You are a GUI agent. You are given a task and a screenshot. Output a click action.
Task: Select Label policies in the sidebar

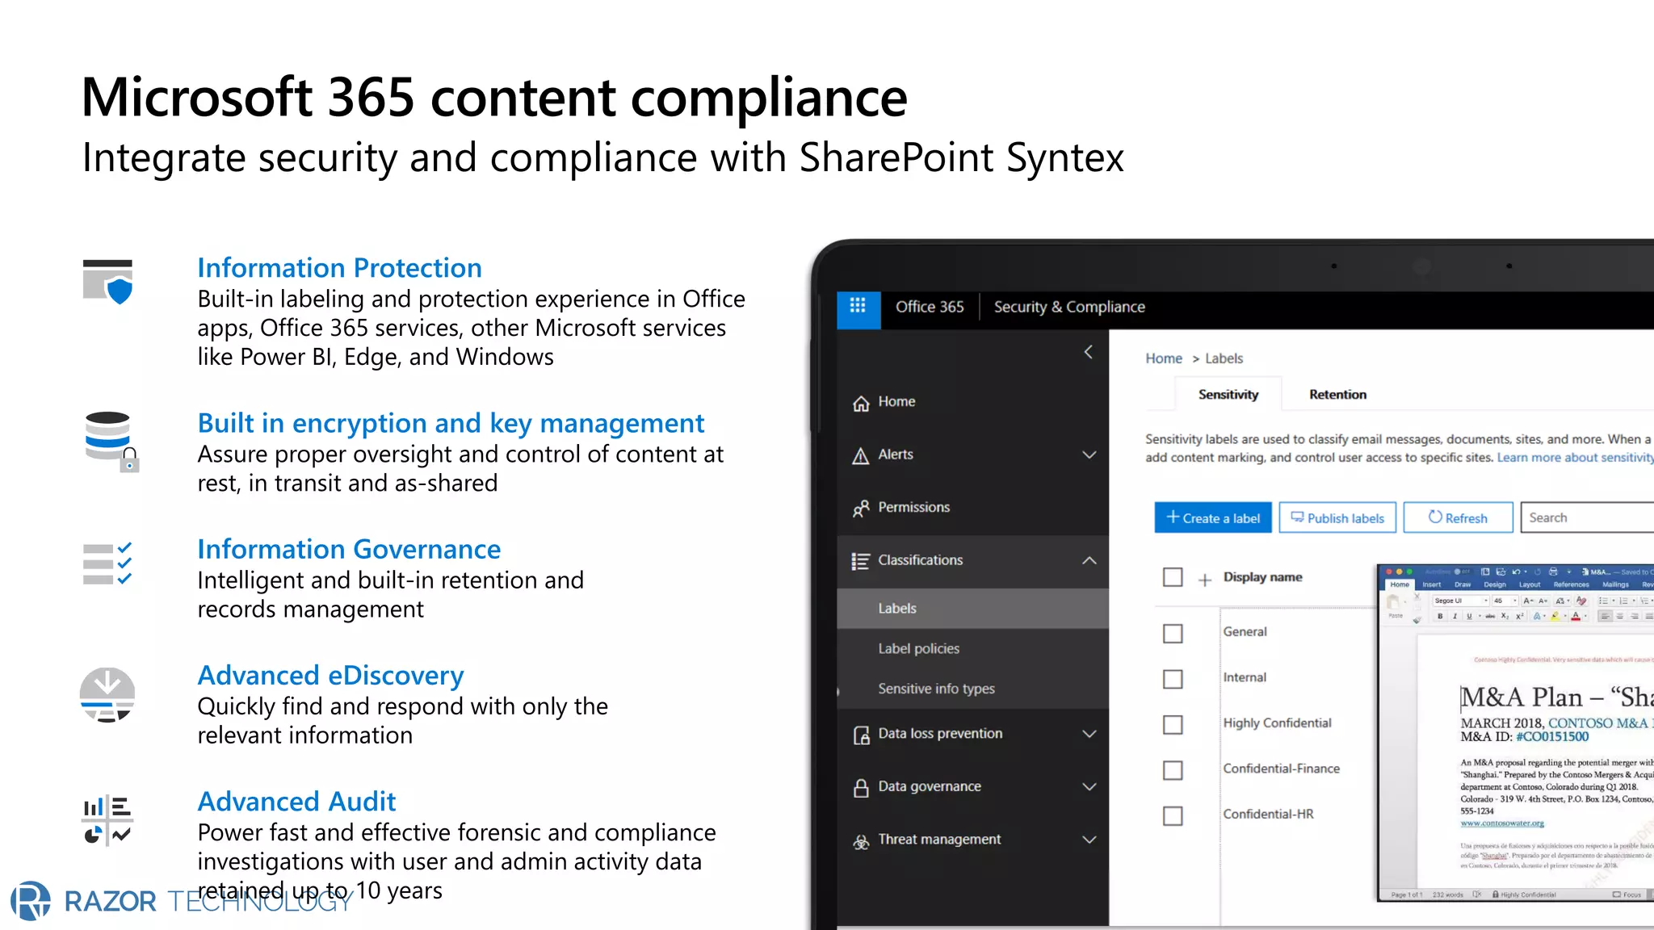[972, 649]
